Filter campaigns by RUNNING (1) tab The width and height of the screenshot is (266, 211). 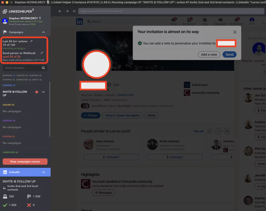tap(9, 75)
